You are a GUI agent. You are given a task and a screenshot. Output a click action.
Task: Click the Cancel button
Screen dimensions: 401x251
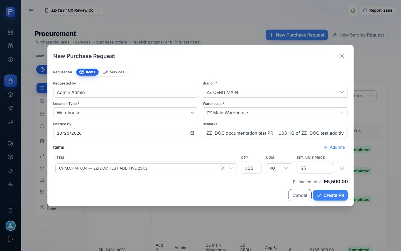(x=300, y=195)
